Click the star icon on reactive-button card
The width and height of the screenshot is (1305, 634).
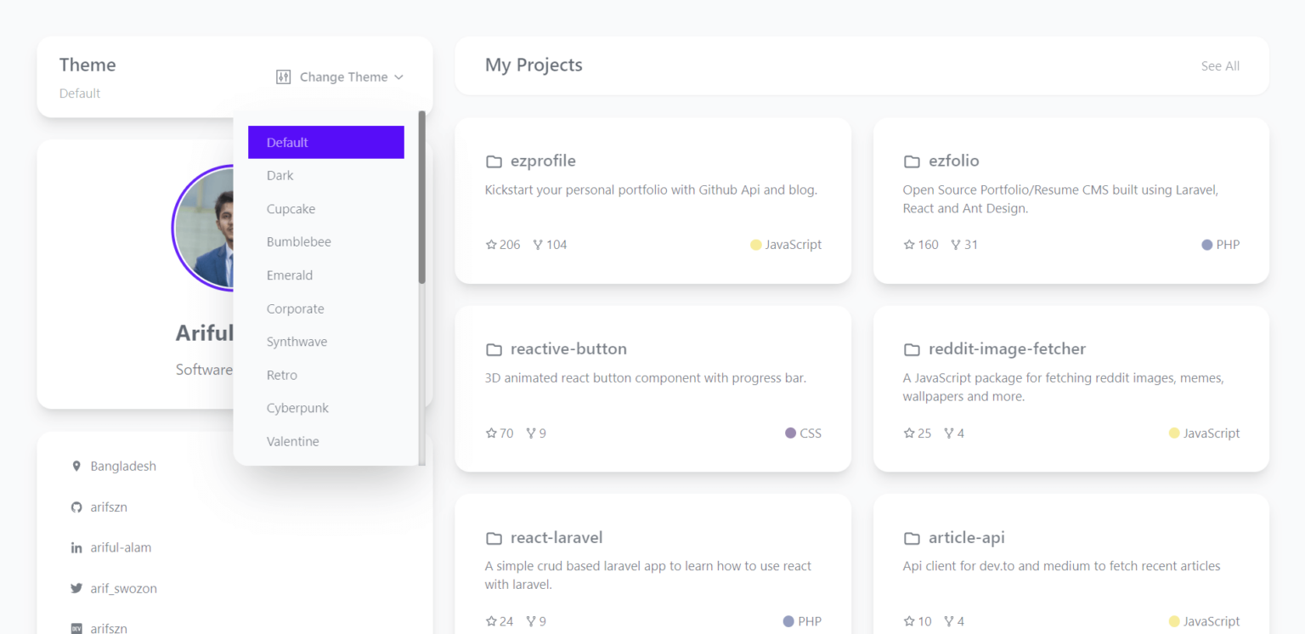coord(491,433)
